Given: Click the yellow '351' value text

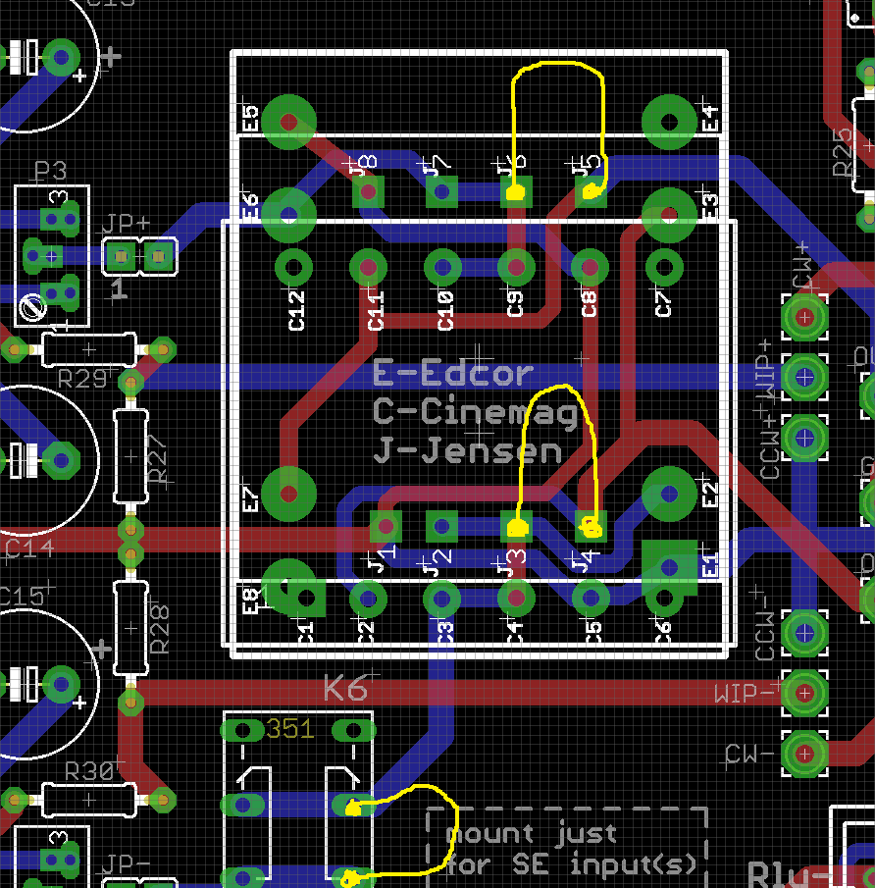Looking at the screenshot, I should click(290, 729).
